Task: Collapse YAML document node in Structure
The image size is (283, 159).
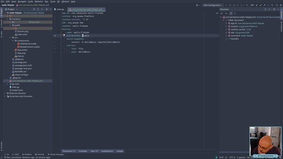Action: click(x=224, y=20)
